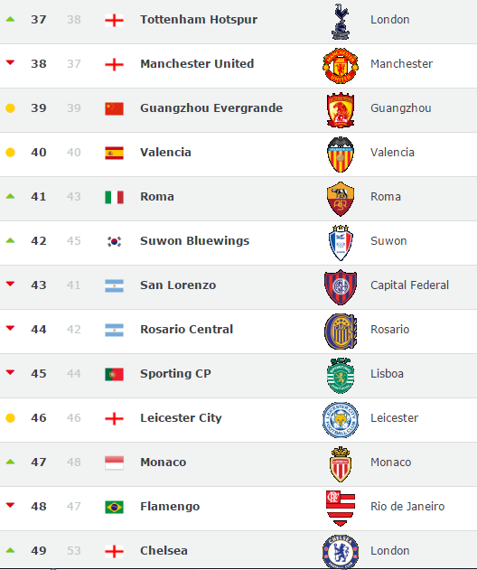Select the Valencia bat crest logo
477x570 pixels.
(341, 154)
